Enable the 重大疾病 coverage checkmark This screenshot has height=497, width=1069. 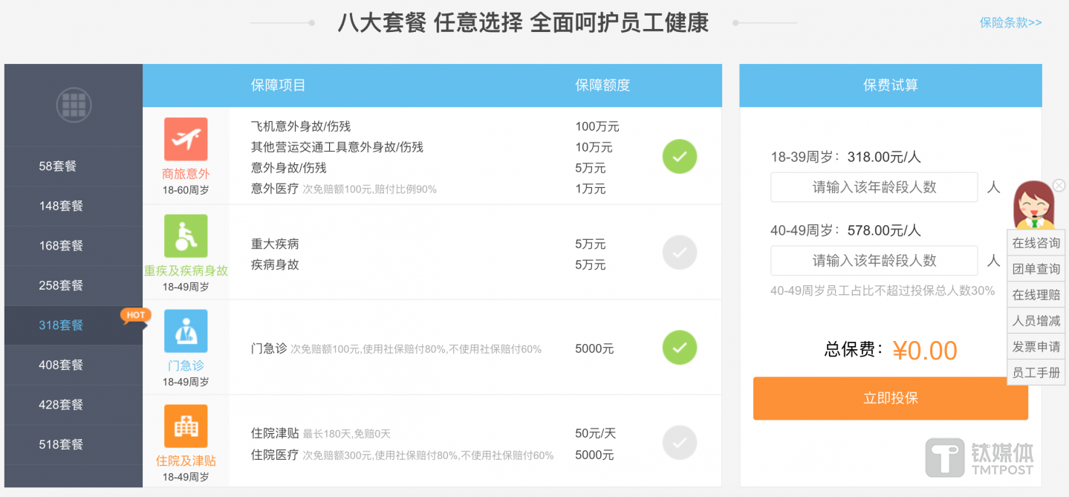678,252
